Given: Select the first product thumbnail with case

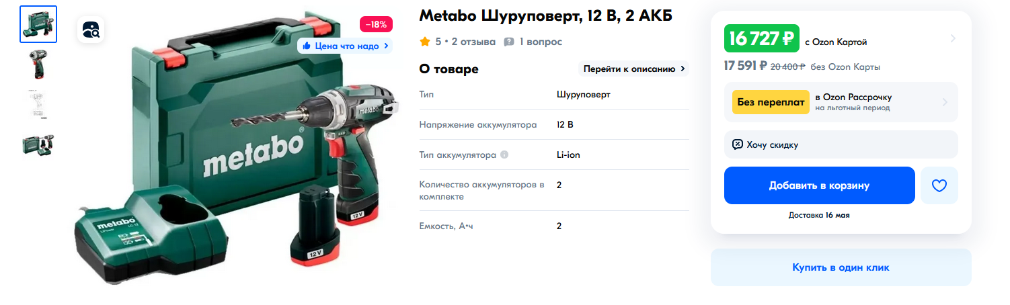Looking at the screenshot, I should tap(38, 24).
